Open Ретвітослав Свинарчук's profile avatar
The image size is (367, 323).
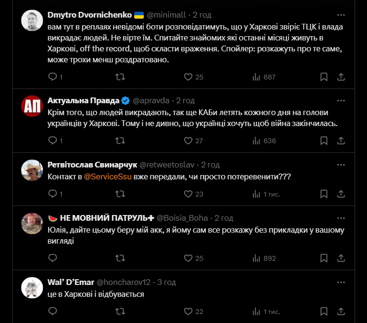tap(32, 170)
